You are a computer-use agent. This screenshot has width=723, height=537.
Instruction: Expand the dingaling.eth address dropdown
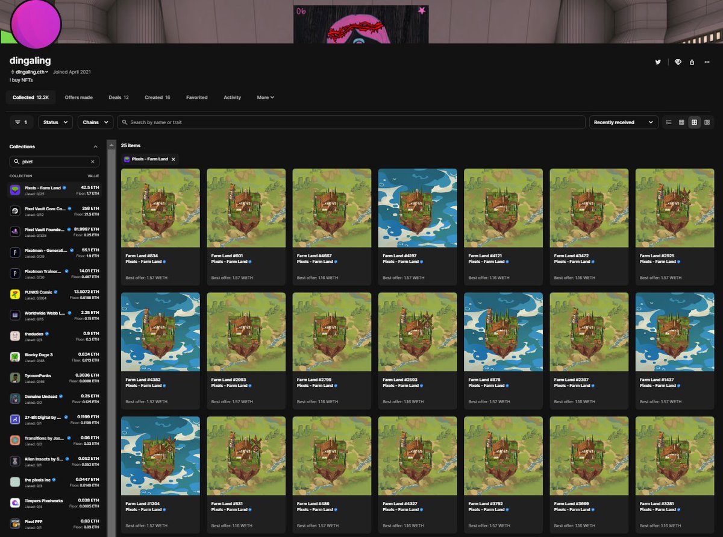pyautogui.click(x=30, y=72)
